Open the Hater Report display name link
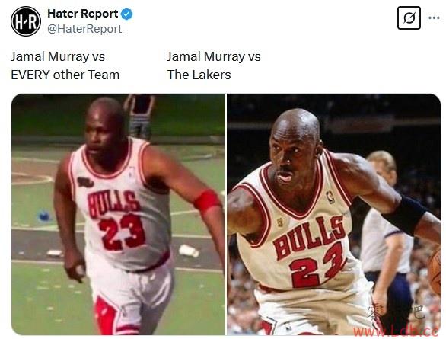This screenshot has height=339, width=446. pos(83,14)
